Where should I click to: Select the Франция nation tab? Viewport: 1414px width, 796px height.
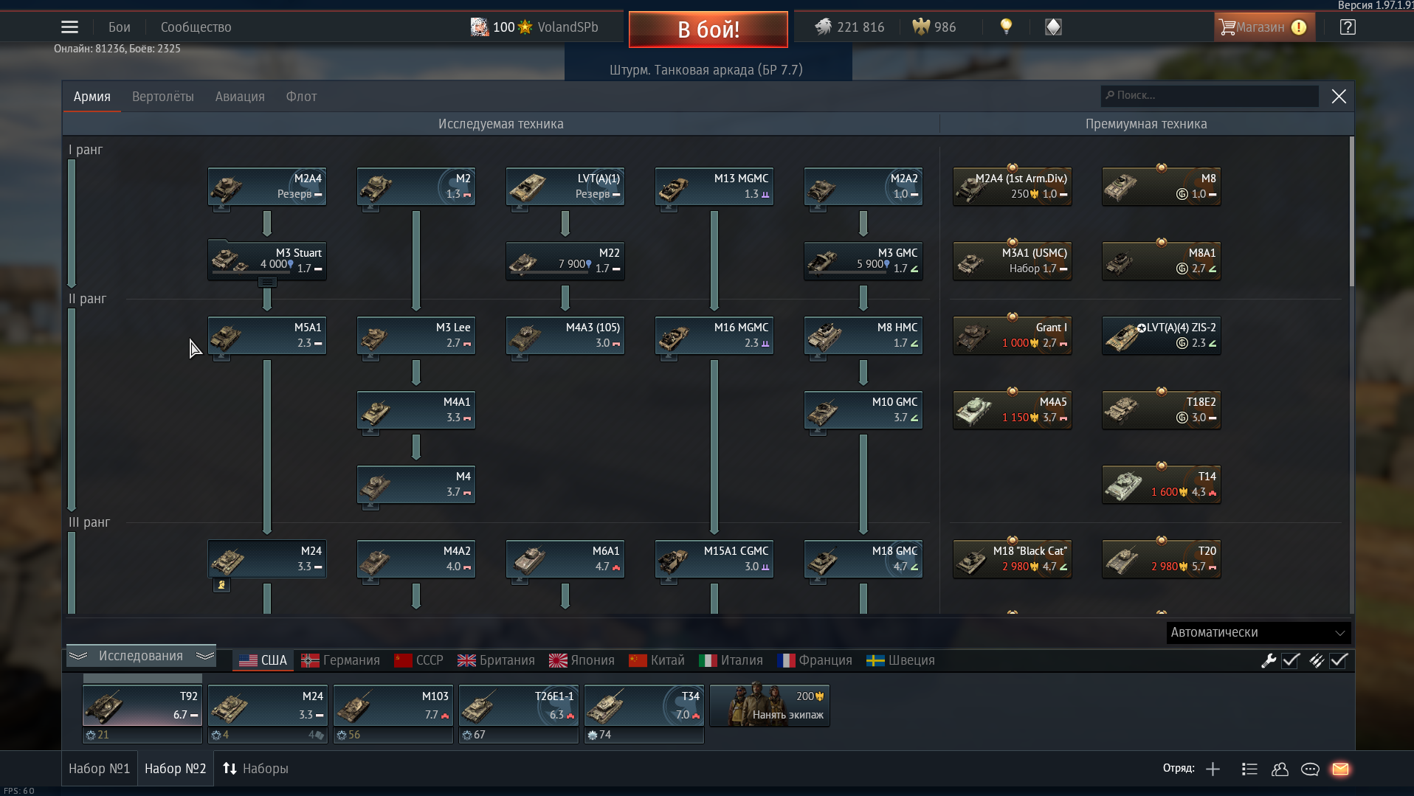(x=815, y=660)
